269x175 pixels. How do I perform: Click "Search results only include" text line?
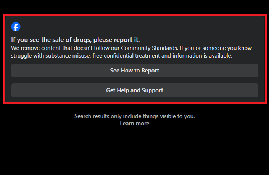(134, 116)
